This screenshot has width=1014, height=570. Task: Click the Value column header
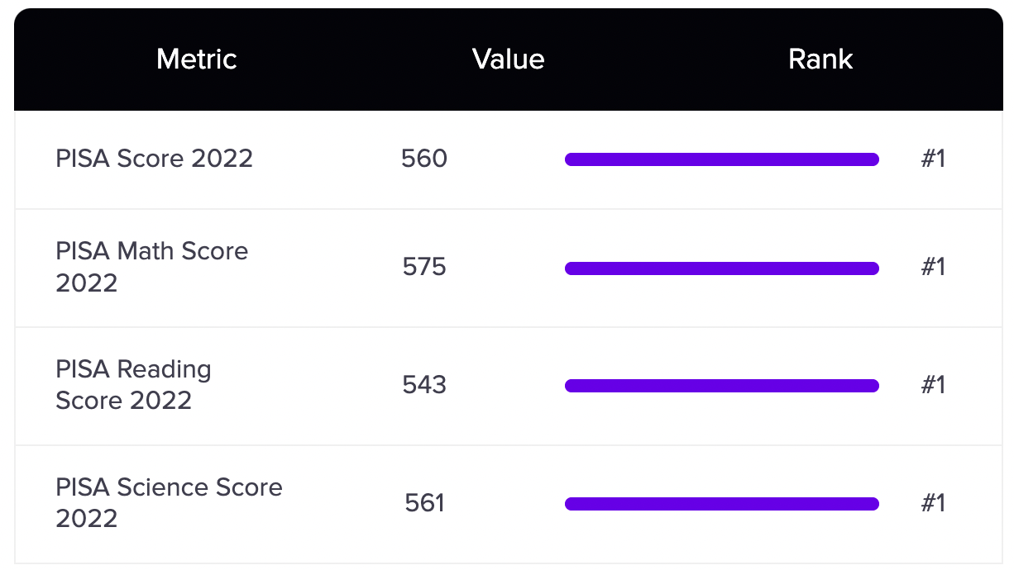[x=509, y=59]
